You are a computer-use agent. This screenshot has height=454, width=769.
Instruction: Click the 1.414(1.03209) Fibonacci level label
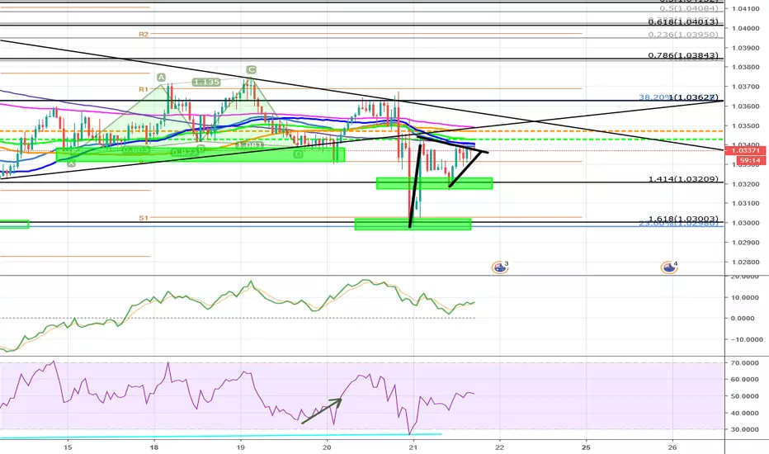coord(683,178)
